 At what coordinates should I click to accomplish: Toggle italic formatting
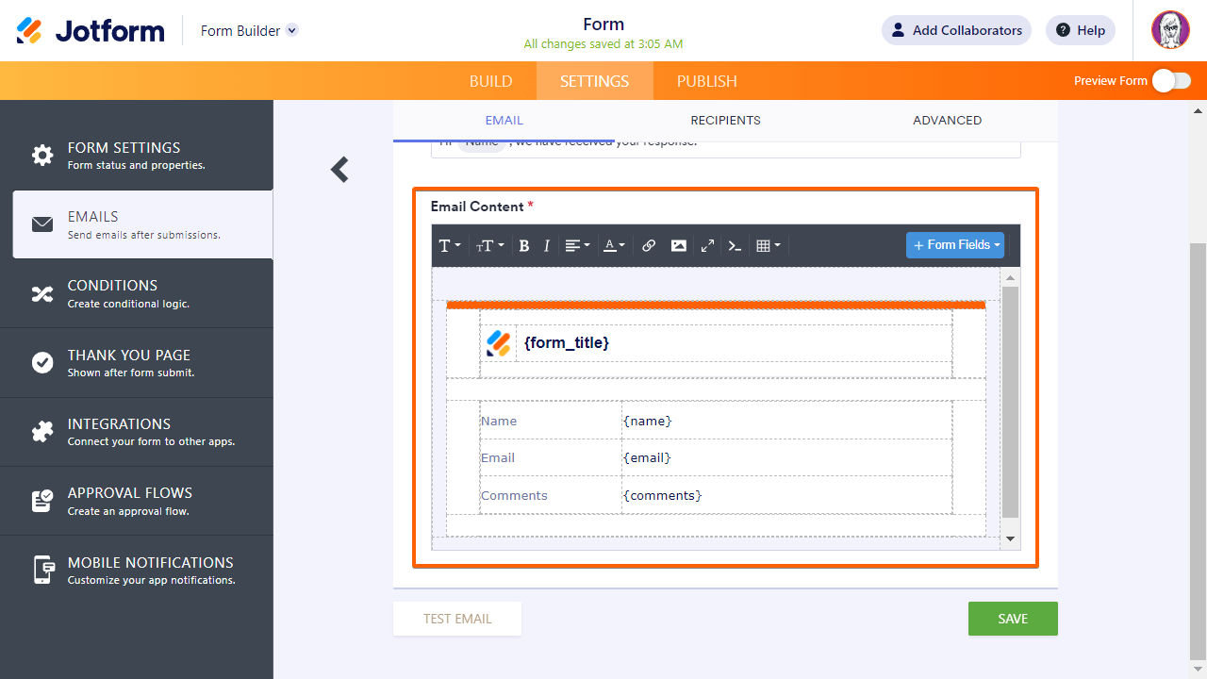pyautogui.click(x=546, y=245)
